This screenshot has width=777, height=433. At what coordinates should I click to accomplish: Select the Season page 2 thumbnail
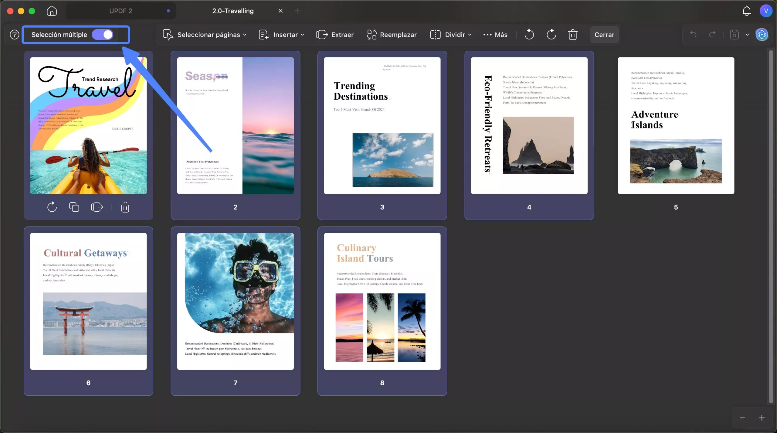(235, 125)
